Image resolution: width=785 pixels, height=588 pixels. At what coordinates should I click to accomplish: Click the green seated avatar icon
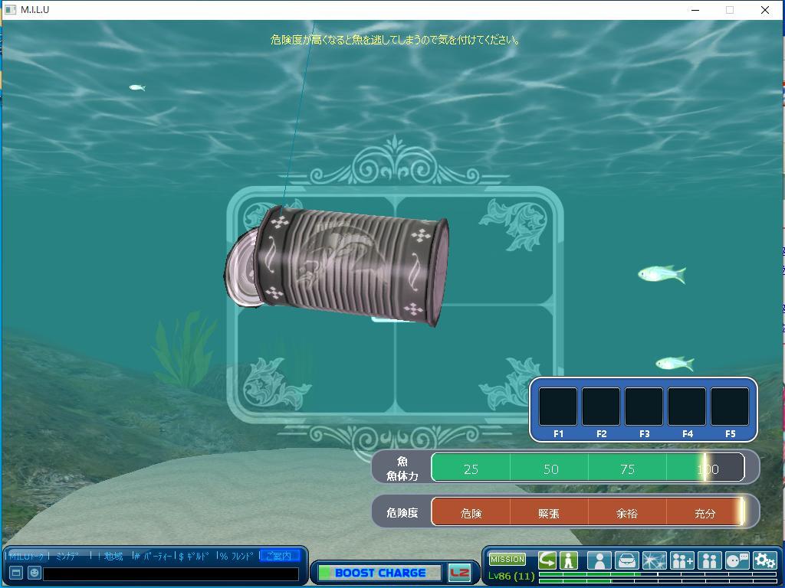(568, 560)
